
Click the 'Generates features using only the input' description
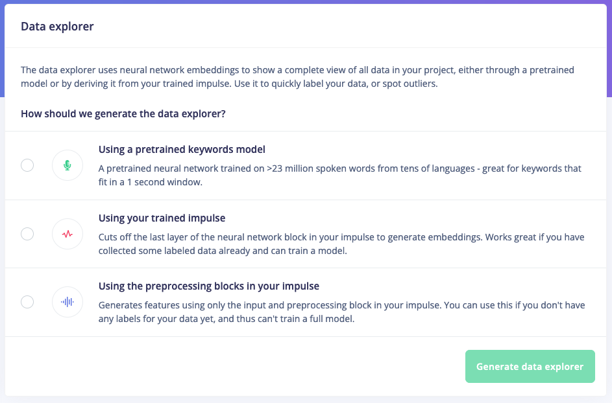(x=341, y=312)
